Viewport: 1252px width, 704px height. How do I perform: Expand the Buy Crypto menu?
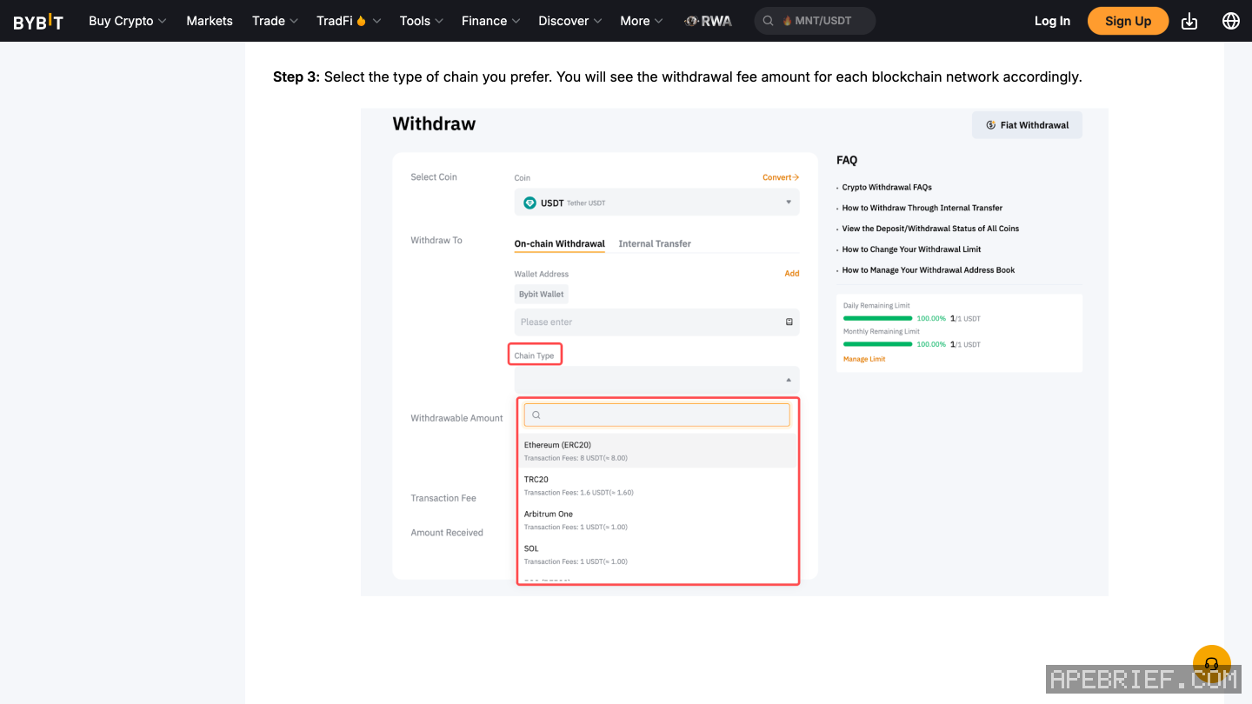127,21
